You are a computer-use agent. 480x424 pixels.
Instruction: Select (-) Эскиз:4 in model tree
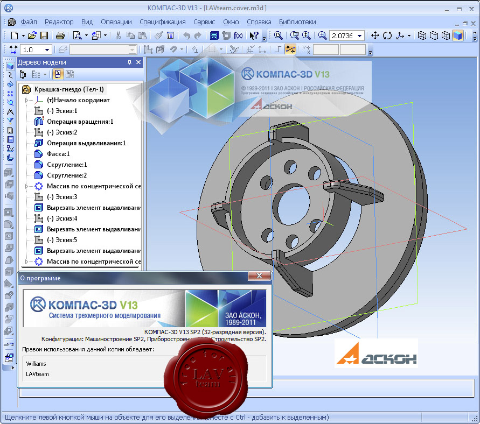(x=62, y=218)
